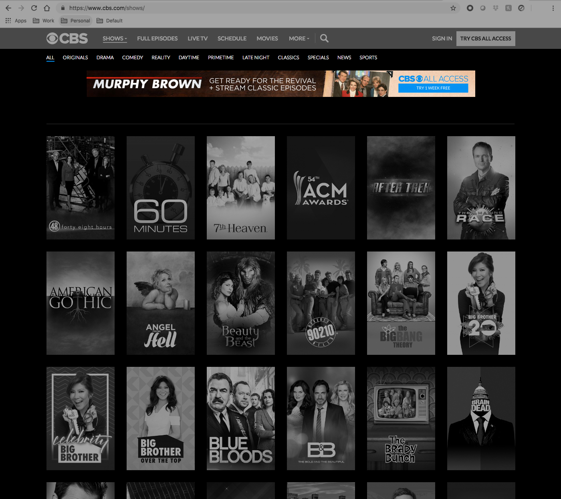Open the BrainDead show poster

[481, 419]
